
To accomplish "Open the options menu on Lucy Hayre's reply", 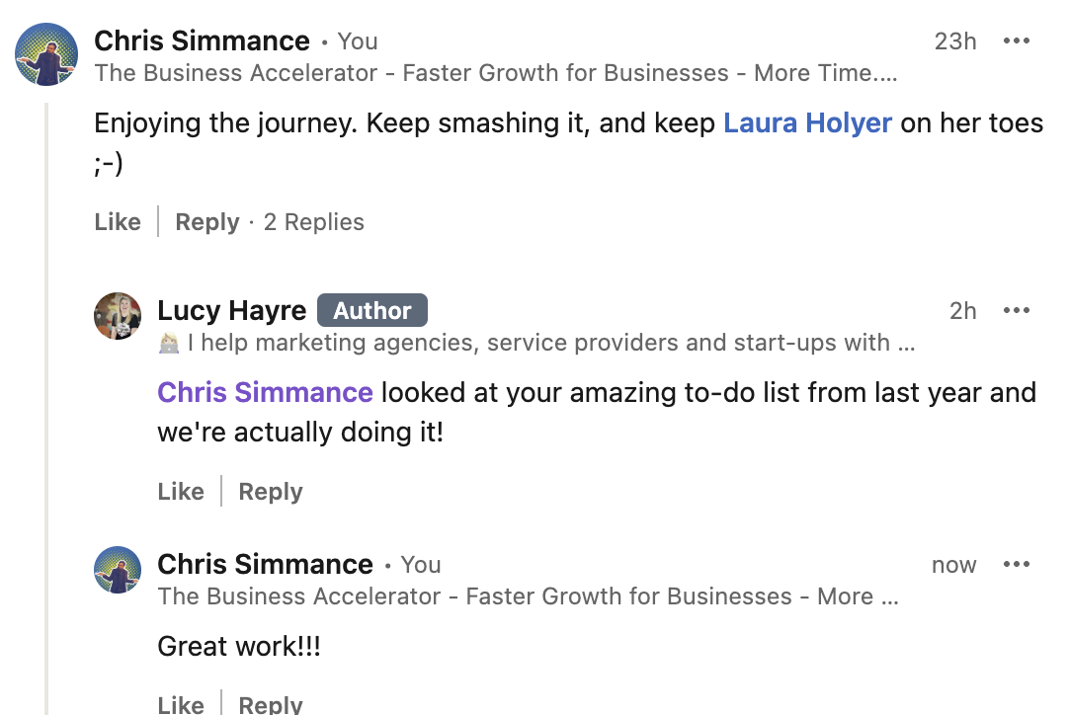I will [x=1016, y=311].
